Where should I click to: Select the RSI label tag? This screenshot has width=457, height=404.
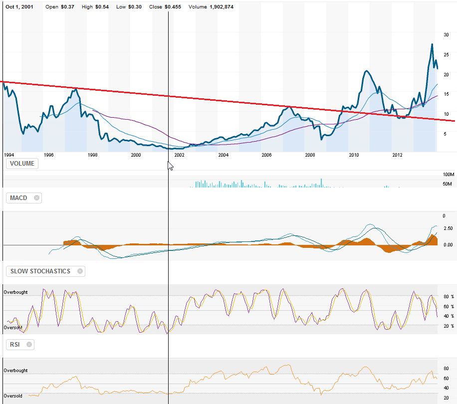coord(14,344)
